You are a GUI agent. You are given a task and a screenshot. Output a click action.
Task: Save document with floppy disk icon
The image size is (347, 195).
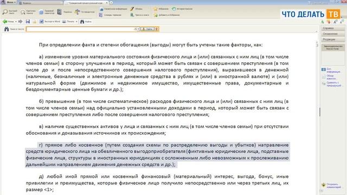point(28,22)
